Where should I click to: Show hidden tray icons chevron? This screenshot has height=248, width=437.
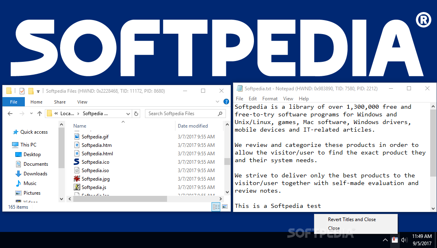(x=385, y=240)
